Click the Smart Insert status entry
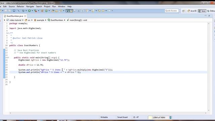Viewport: 215px width, 121px height. [x=122, y=117]
